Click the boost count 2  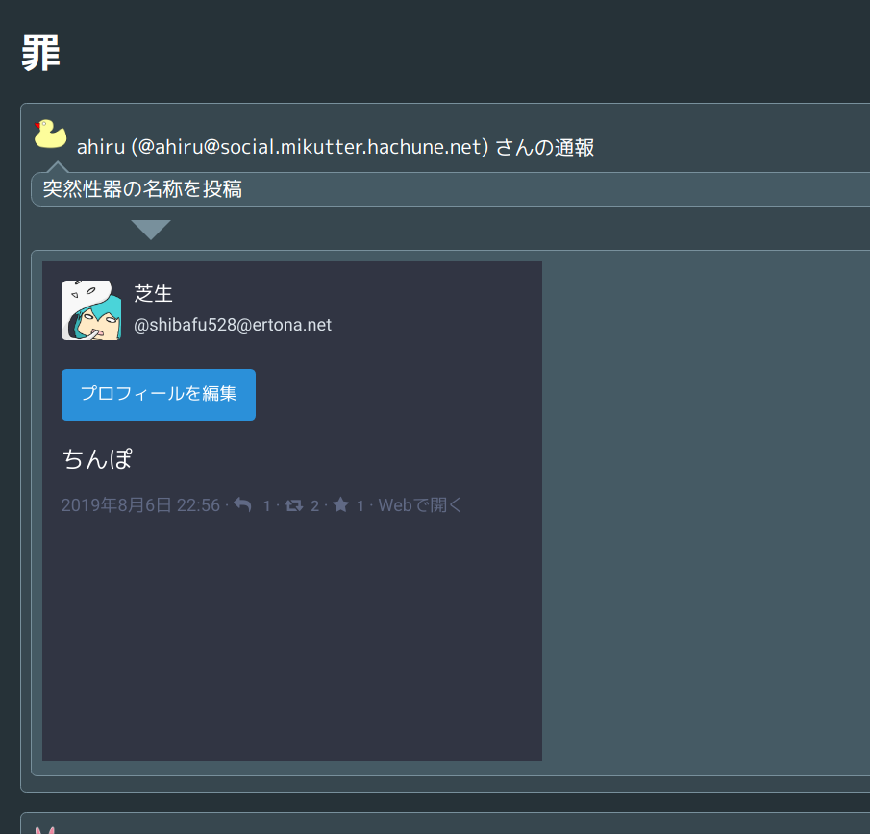314,506
